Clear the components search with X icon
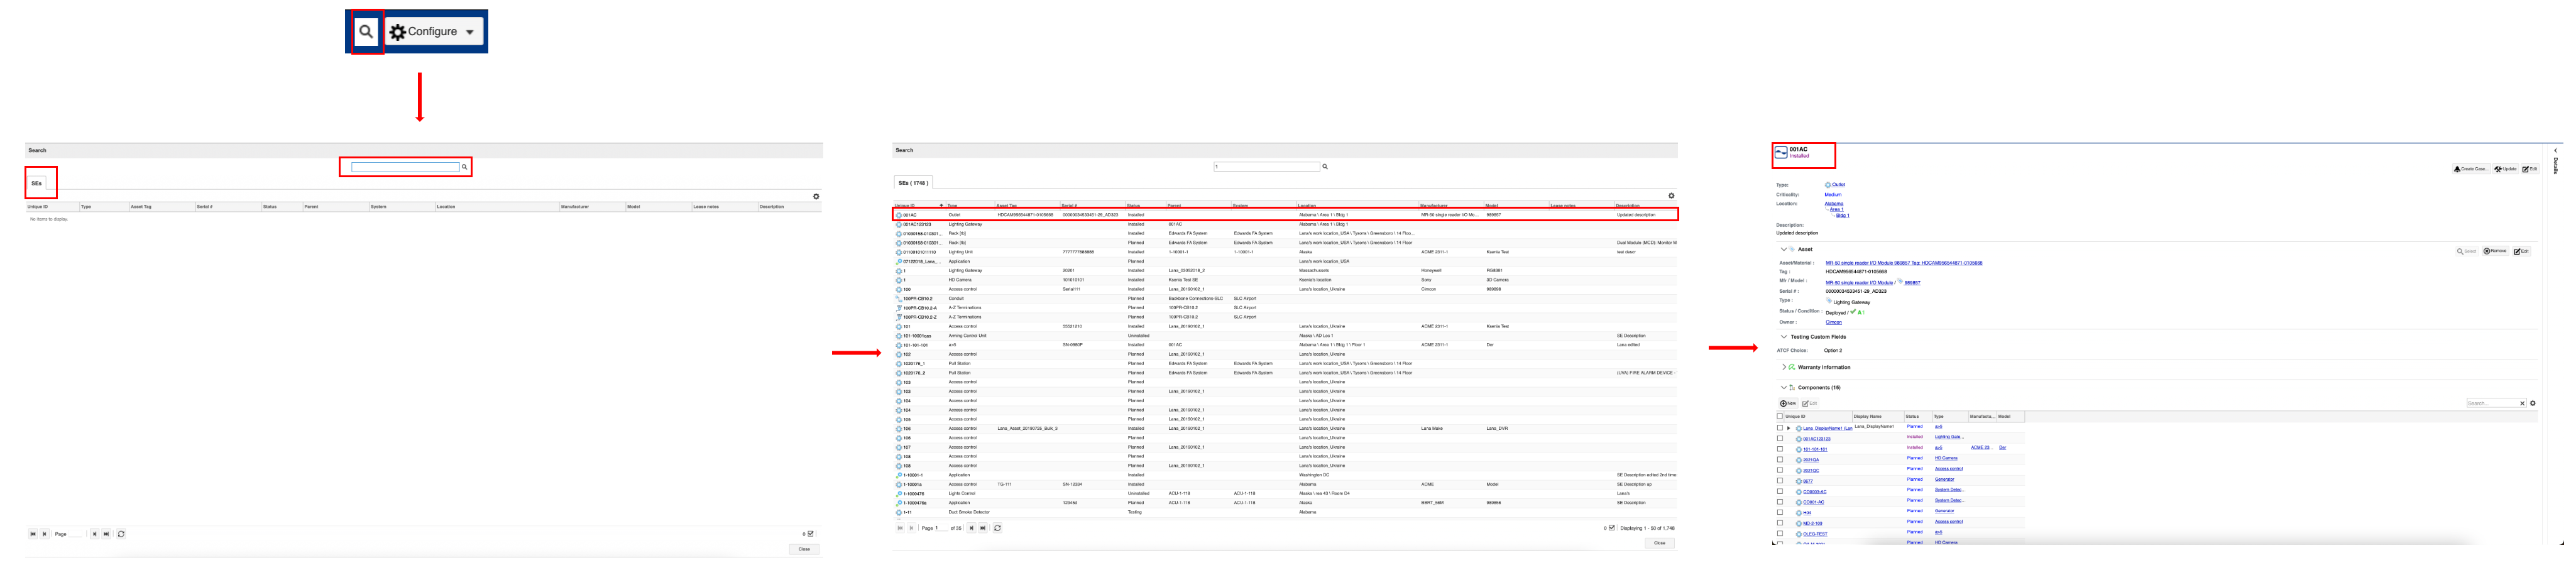2576x570 pixels. pos(2522,403)
